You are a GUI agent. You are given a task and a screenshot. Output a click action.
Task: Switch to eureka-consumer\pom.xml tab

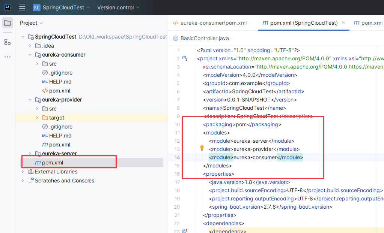pos(210,23)
